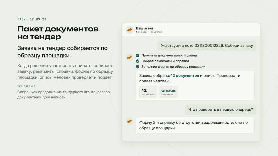The image size is (278, 156).
Task: Click the green online status dot
Action: pyautogui.click(x=136, y=32)
